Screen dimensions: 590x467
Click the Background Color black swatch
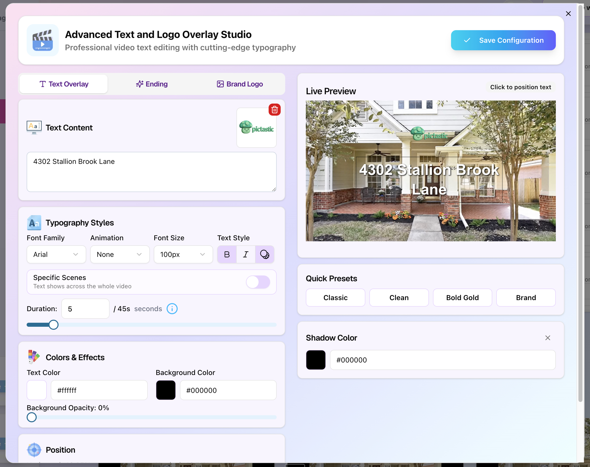pos(166,390)
